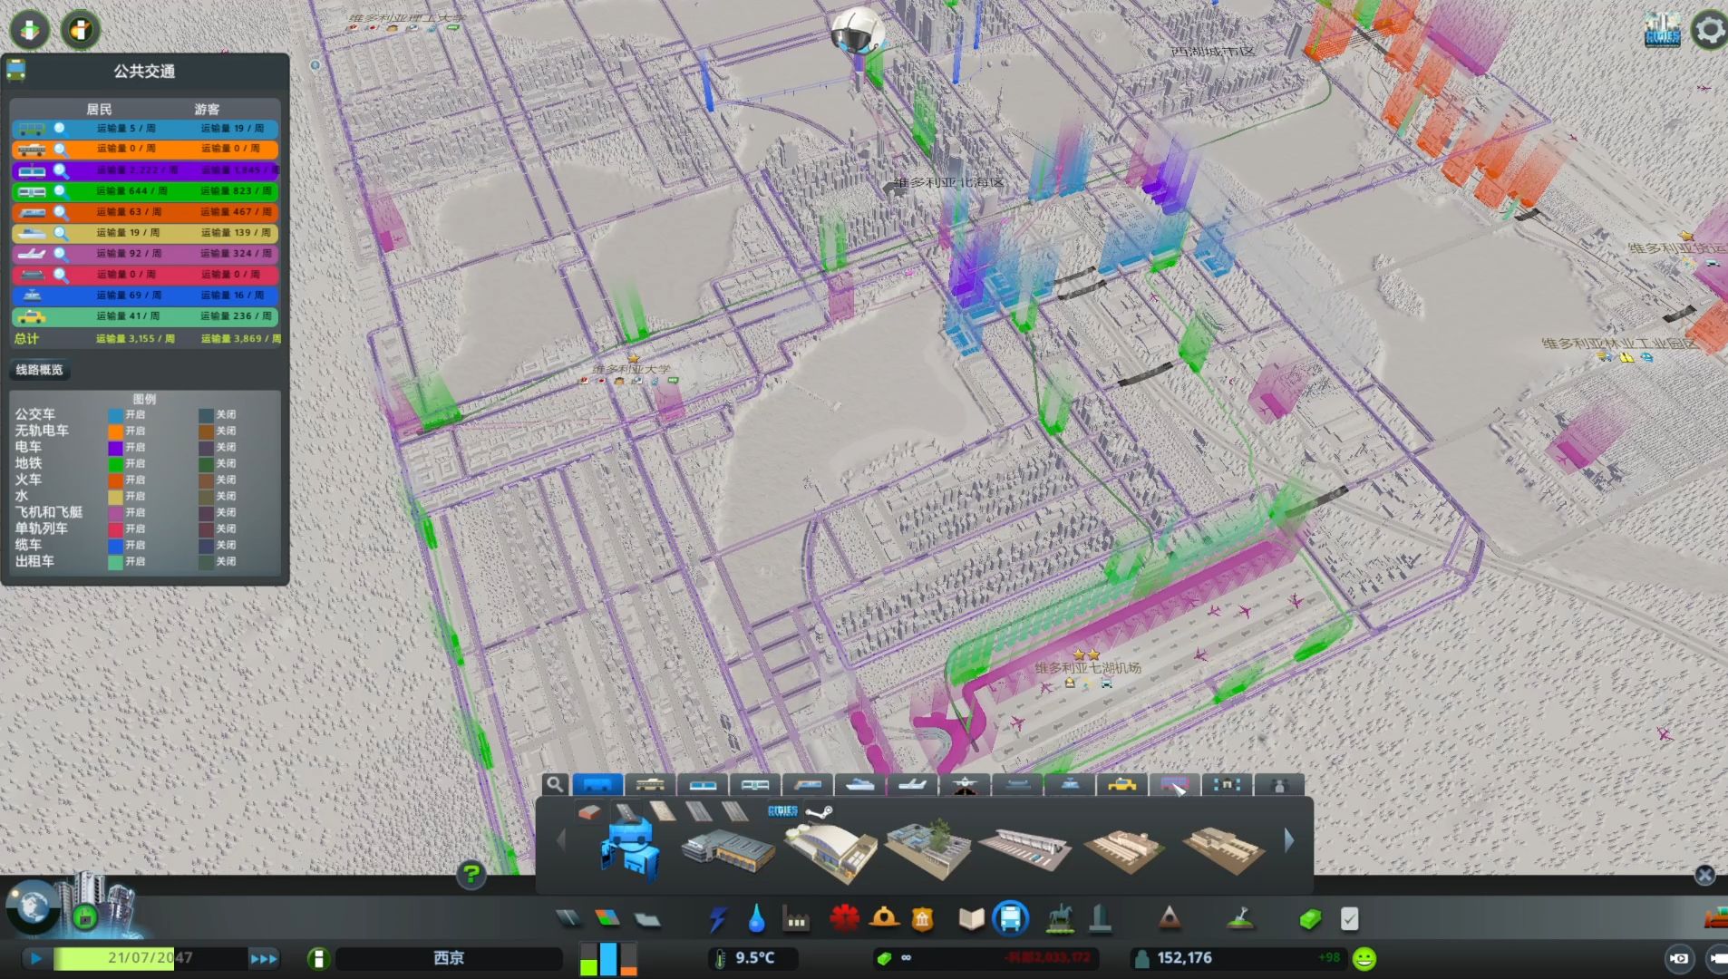This screenshot has width=1728, height=979.
Task: Click the 公交车 开启 blue legend swatch
Action: (115, 415)
